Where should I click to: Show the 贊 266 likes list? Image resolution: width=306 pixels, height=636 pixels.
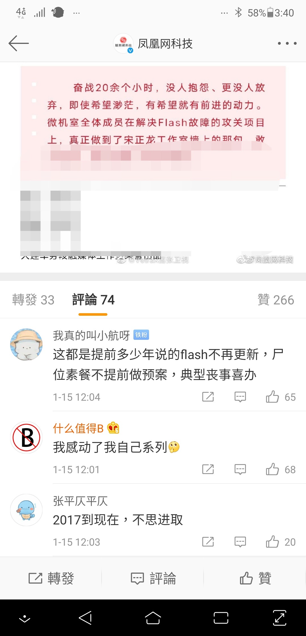point(276,300)
